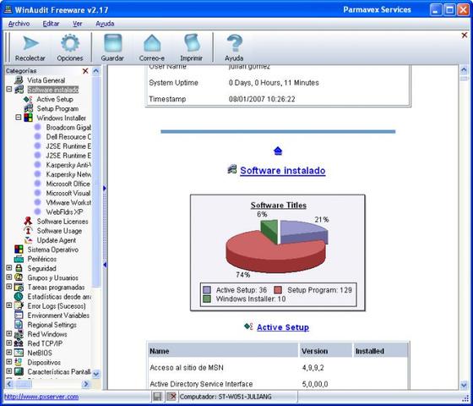Click the Periféricos icon
Image resolution: width=473 pixels, height=406 pixels.
coord(19,259)
